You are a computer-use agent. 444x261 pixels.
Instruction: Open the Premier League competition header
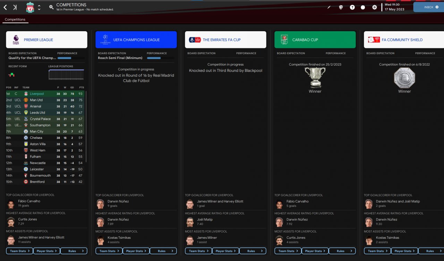pos(46,40)
